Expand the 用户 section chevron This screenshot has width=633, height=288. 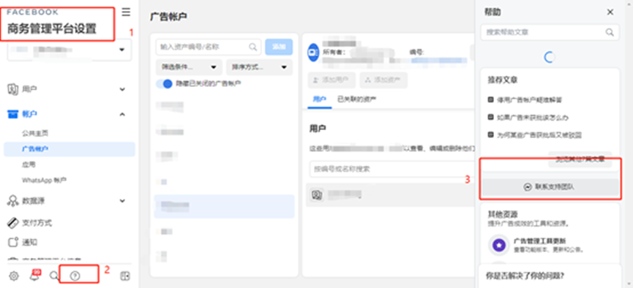[122, 89]
